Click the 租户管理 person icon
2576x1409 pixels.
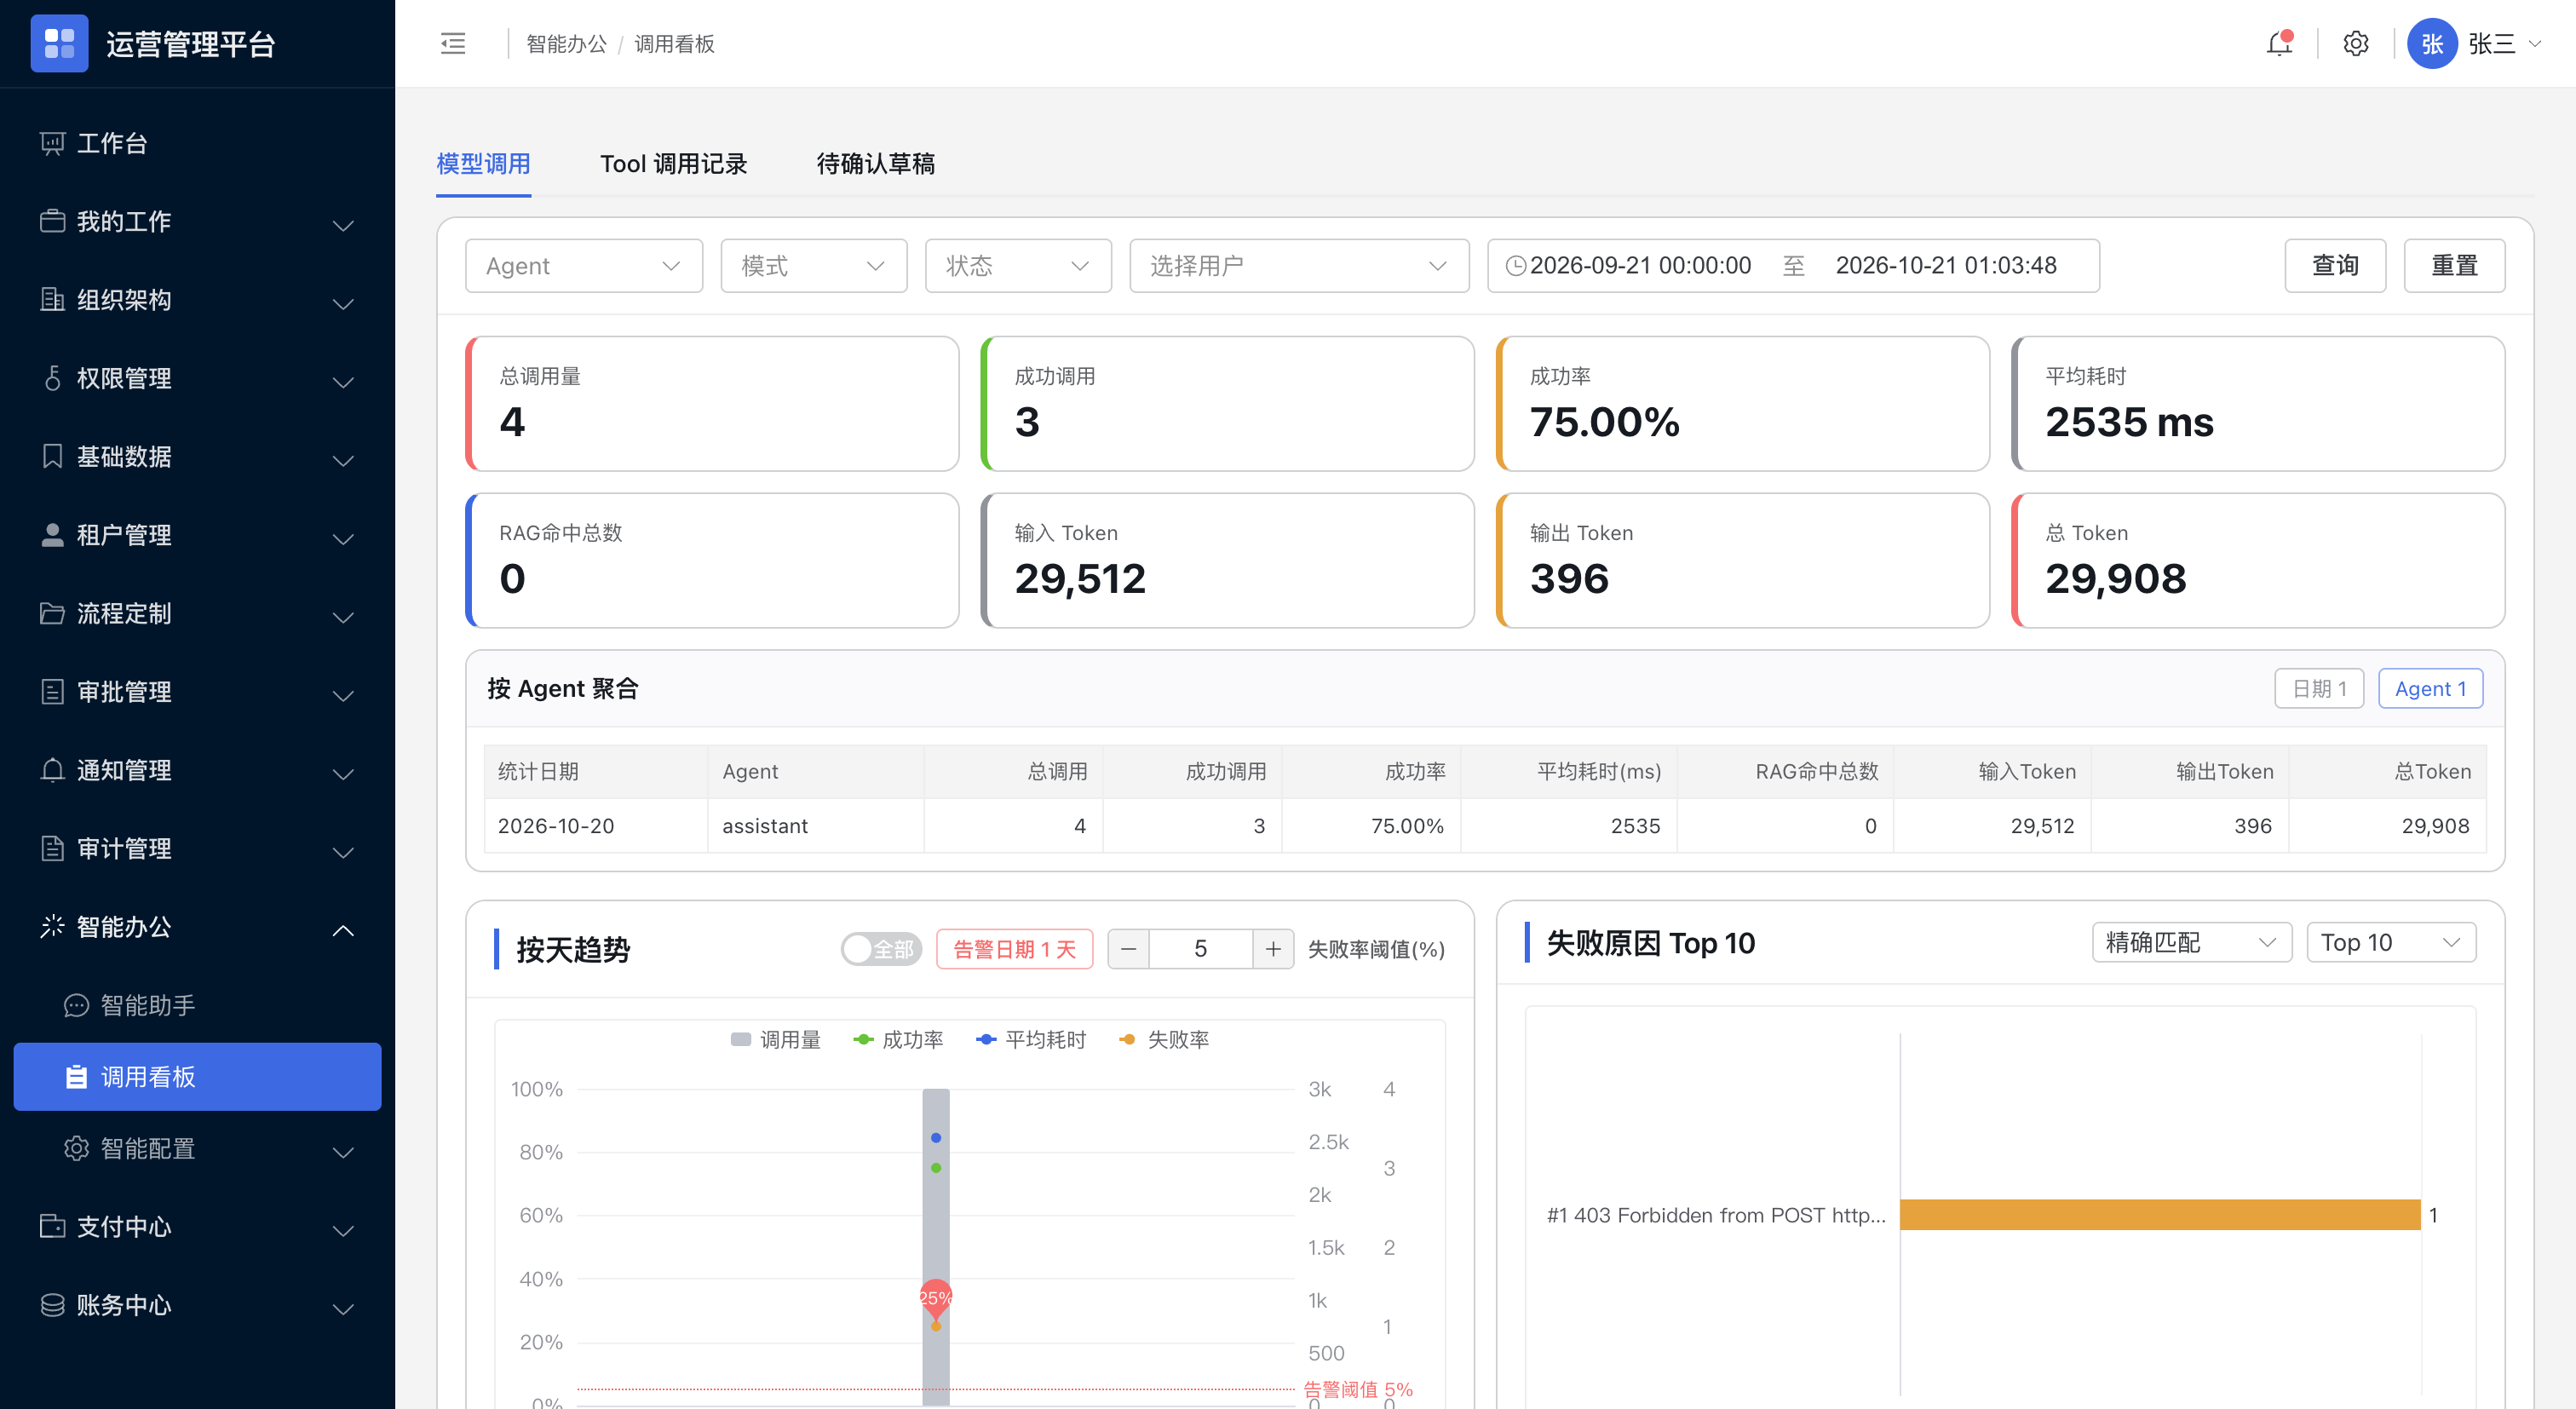(52, 535)
